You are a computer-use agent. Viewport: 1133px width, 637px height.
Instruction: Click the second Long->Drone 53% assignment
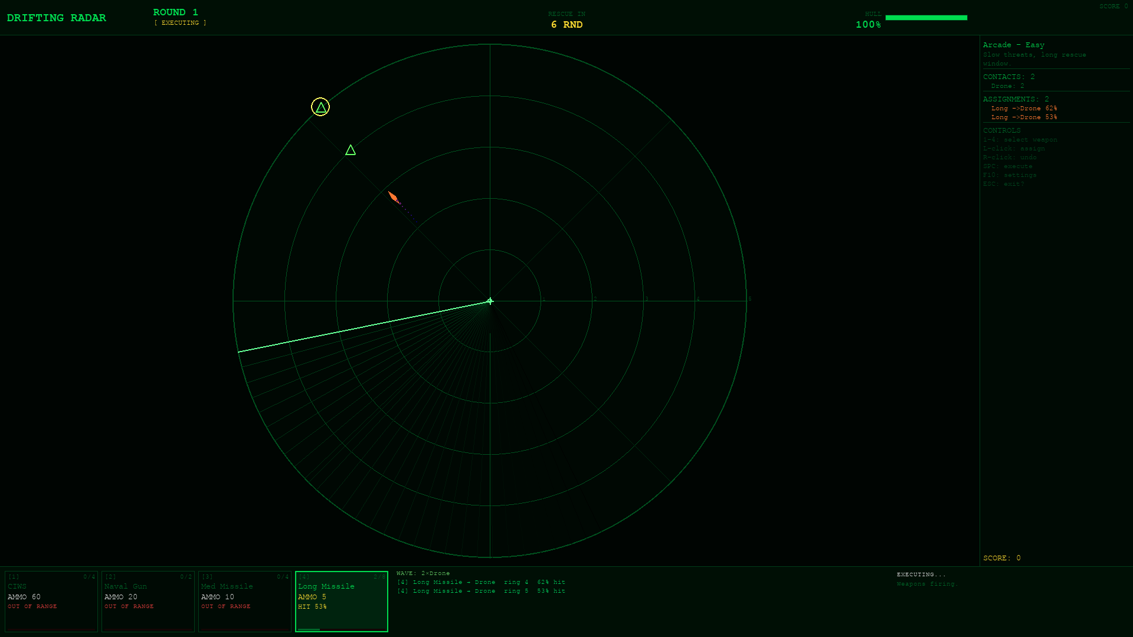click(1024, 117)
